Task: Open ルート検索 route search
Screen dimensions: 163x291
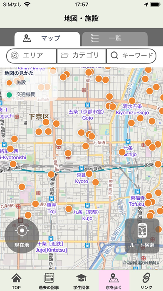Action: tap(142, 236)
